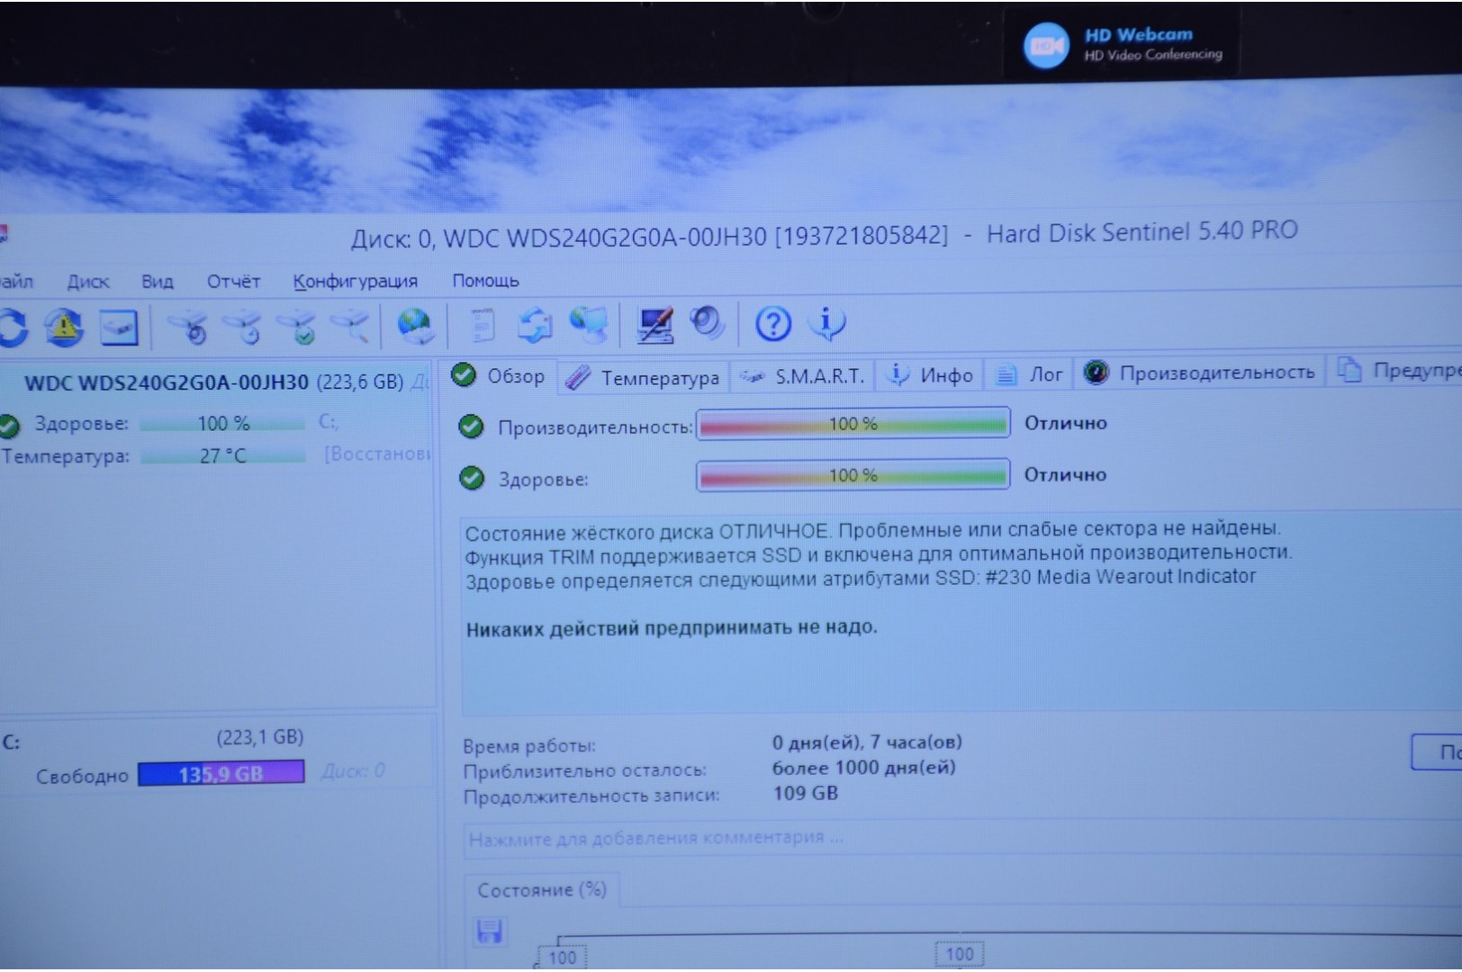1462x972 pixels.
Task: Open the Конфигурация menu
Action: pos(355,282)
